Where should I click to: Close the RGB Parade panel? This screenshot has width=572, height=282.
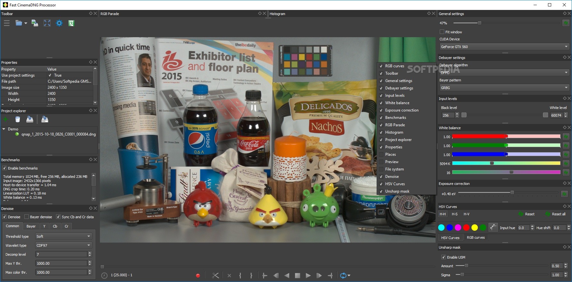click(264, 13)
